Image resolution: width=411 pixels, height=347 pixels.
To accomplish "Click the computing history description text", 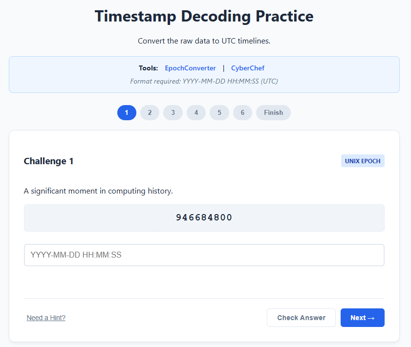I will (x=98, y=191).
